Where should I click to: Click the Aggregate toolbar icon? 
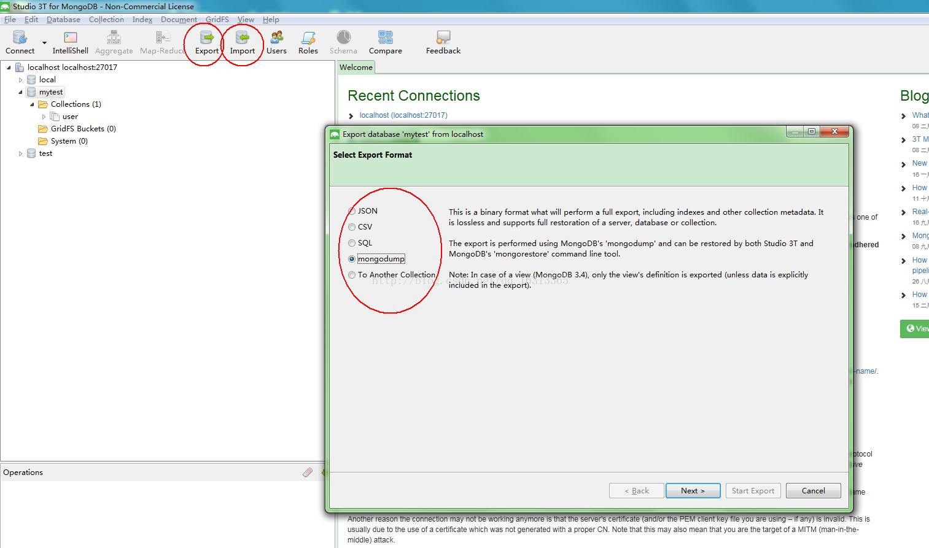114,43
